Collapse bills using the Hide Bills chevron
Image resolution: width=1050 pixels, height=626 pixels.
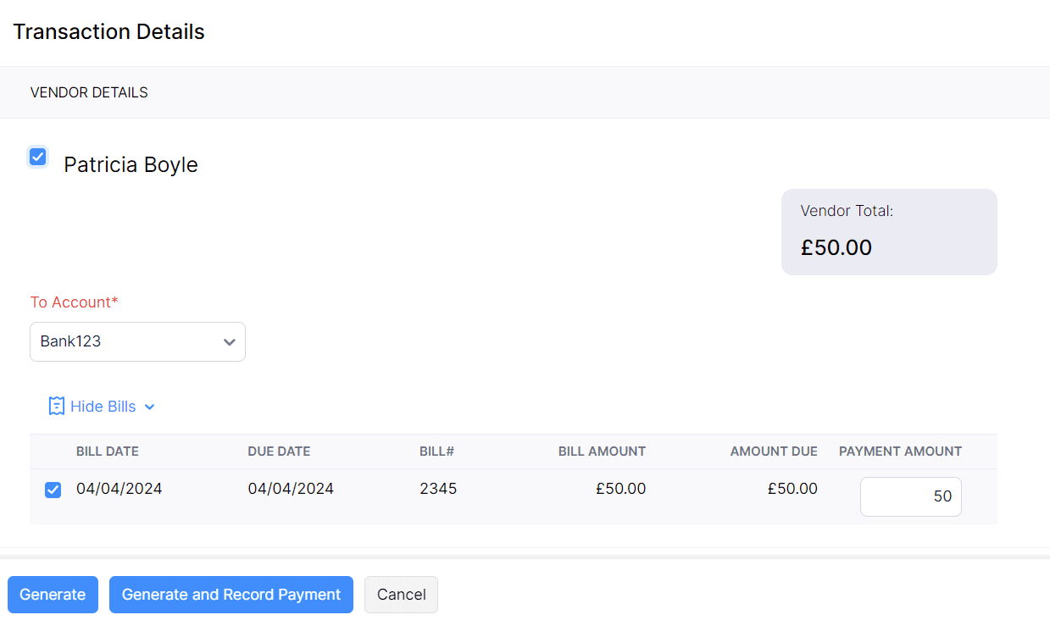point(150,407)
